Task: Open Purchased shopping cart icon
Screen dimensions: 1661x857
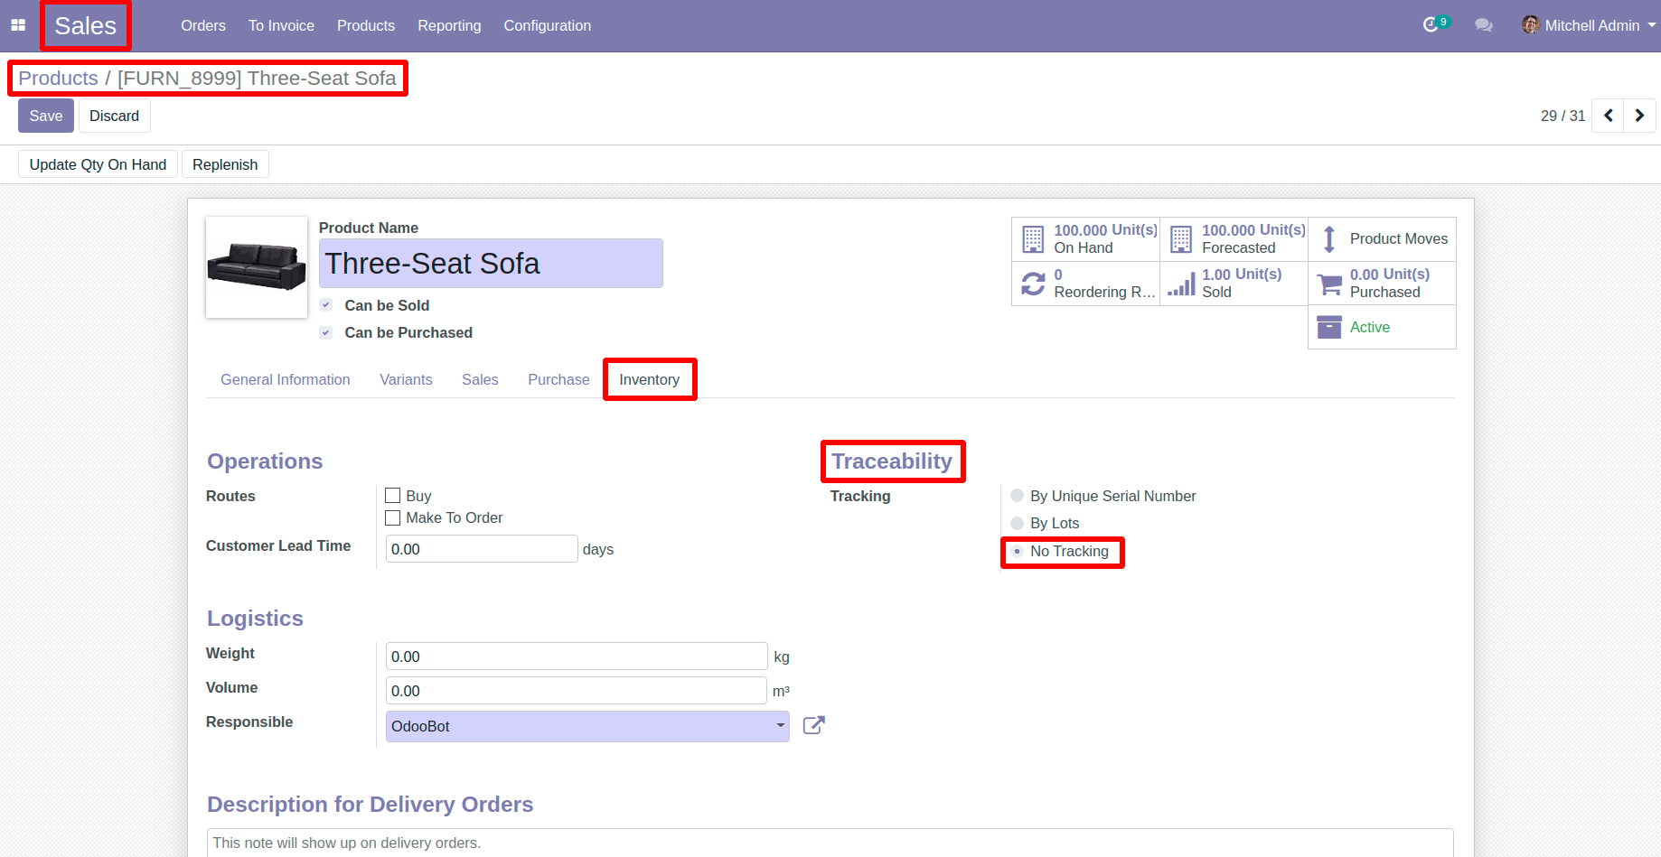Action: tap(1329, 284)
